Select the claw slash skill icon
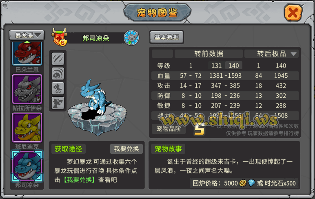 58,59
